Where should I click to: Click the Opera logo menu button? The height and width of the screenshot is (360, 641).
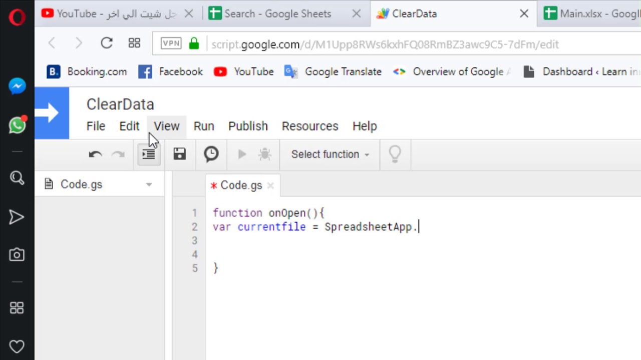[17, 17]
